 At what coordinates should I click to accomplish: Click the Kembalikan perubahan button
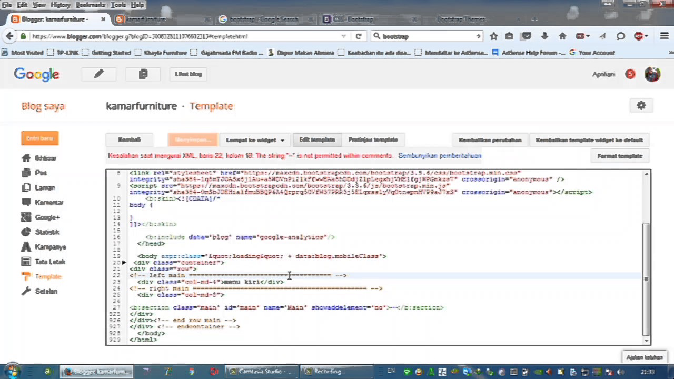click(x=490, y=140)
